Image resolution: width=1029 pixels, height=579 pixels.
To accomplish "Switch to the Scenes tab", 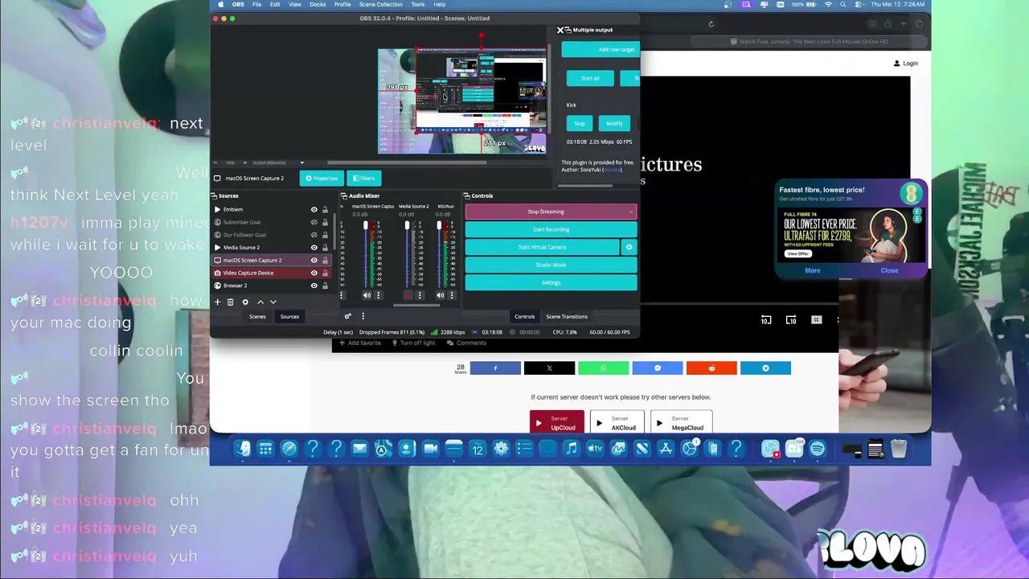I will tap(257, 316).
